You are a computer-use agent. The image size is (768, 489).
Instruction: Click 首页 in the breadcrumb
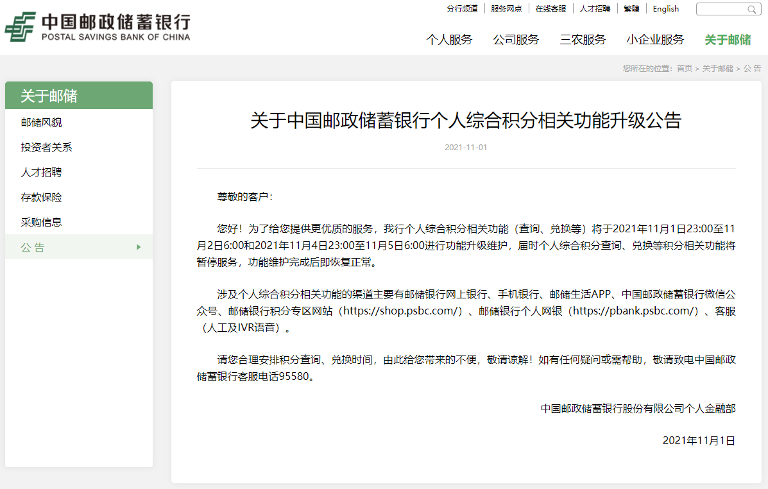tap(684, 69)
